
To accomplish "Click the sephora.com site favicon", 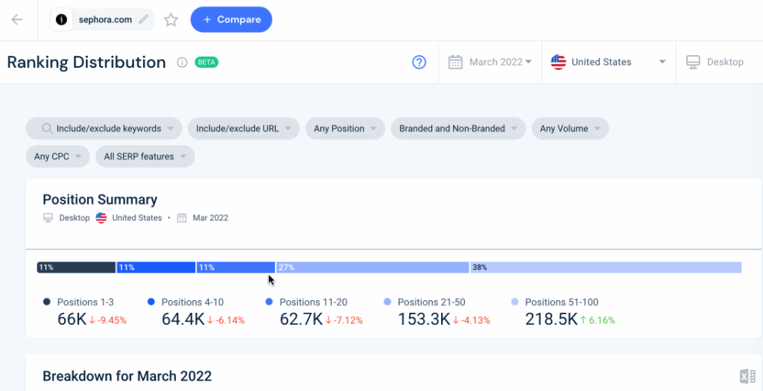I will pyautogui.click(x=61, y=20).
